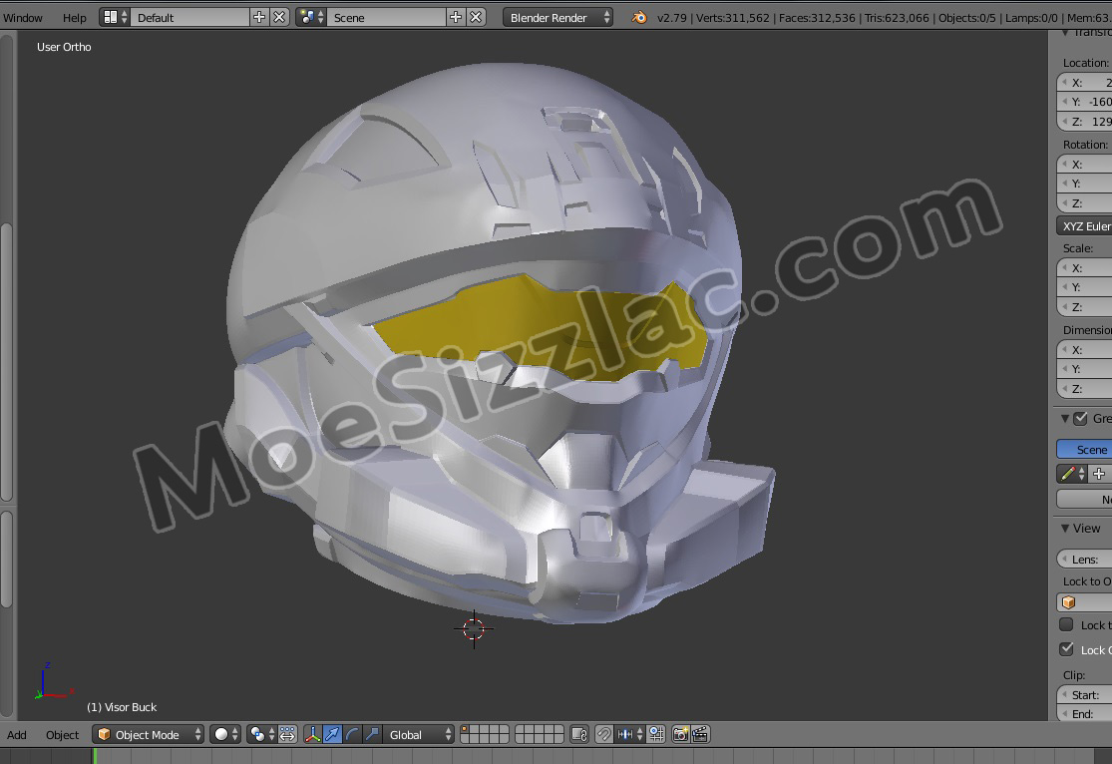This screenshot has height=764, width=1112.
Task: Open the Object Mode selector
Action: click(x=149, y=735)
